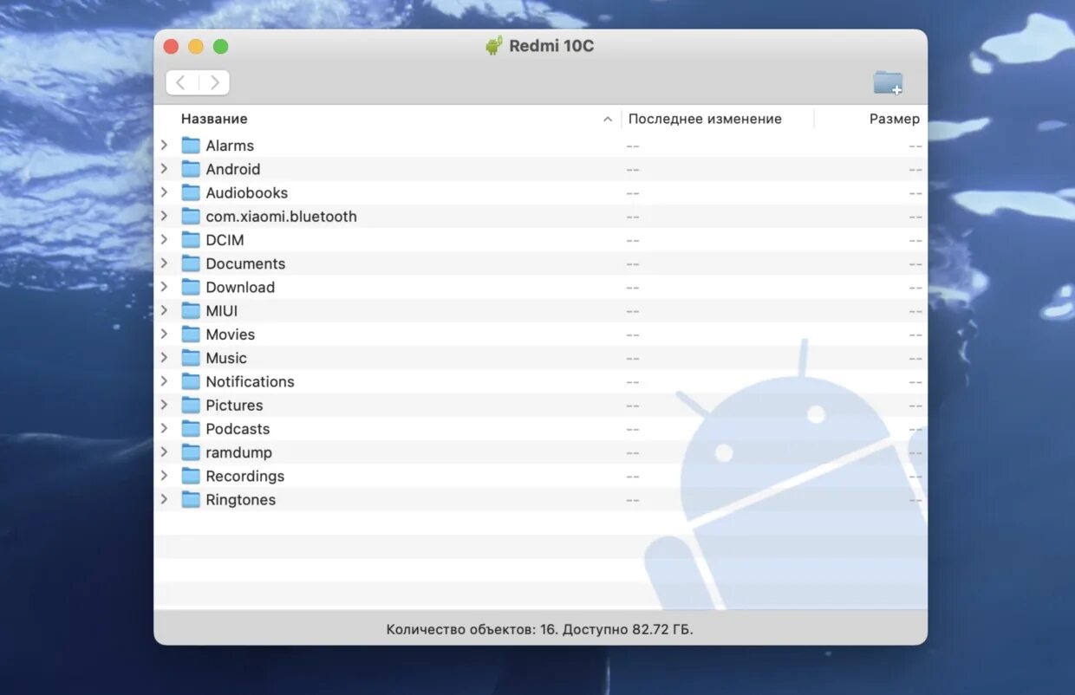This screenshot has height=695, width=1075.
Task: Click the Documents folder icon
Action: click(x=191, y=263)
